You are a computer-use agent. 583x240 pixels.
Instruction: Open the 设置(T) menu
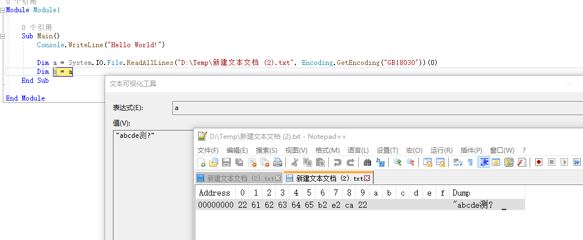[387, 151]
